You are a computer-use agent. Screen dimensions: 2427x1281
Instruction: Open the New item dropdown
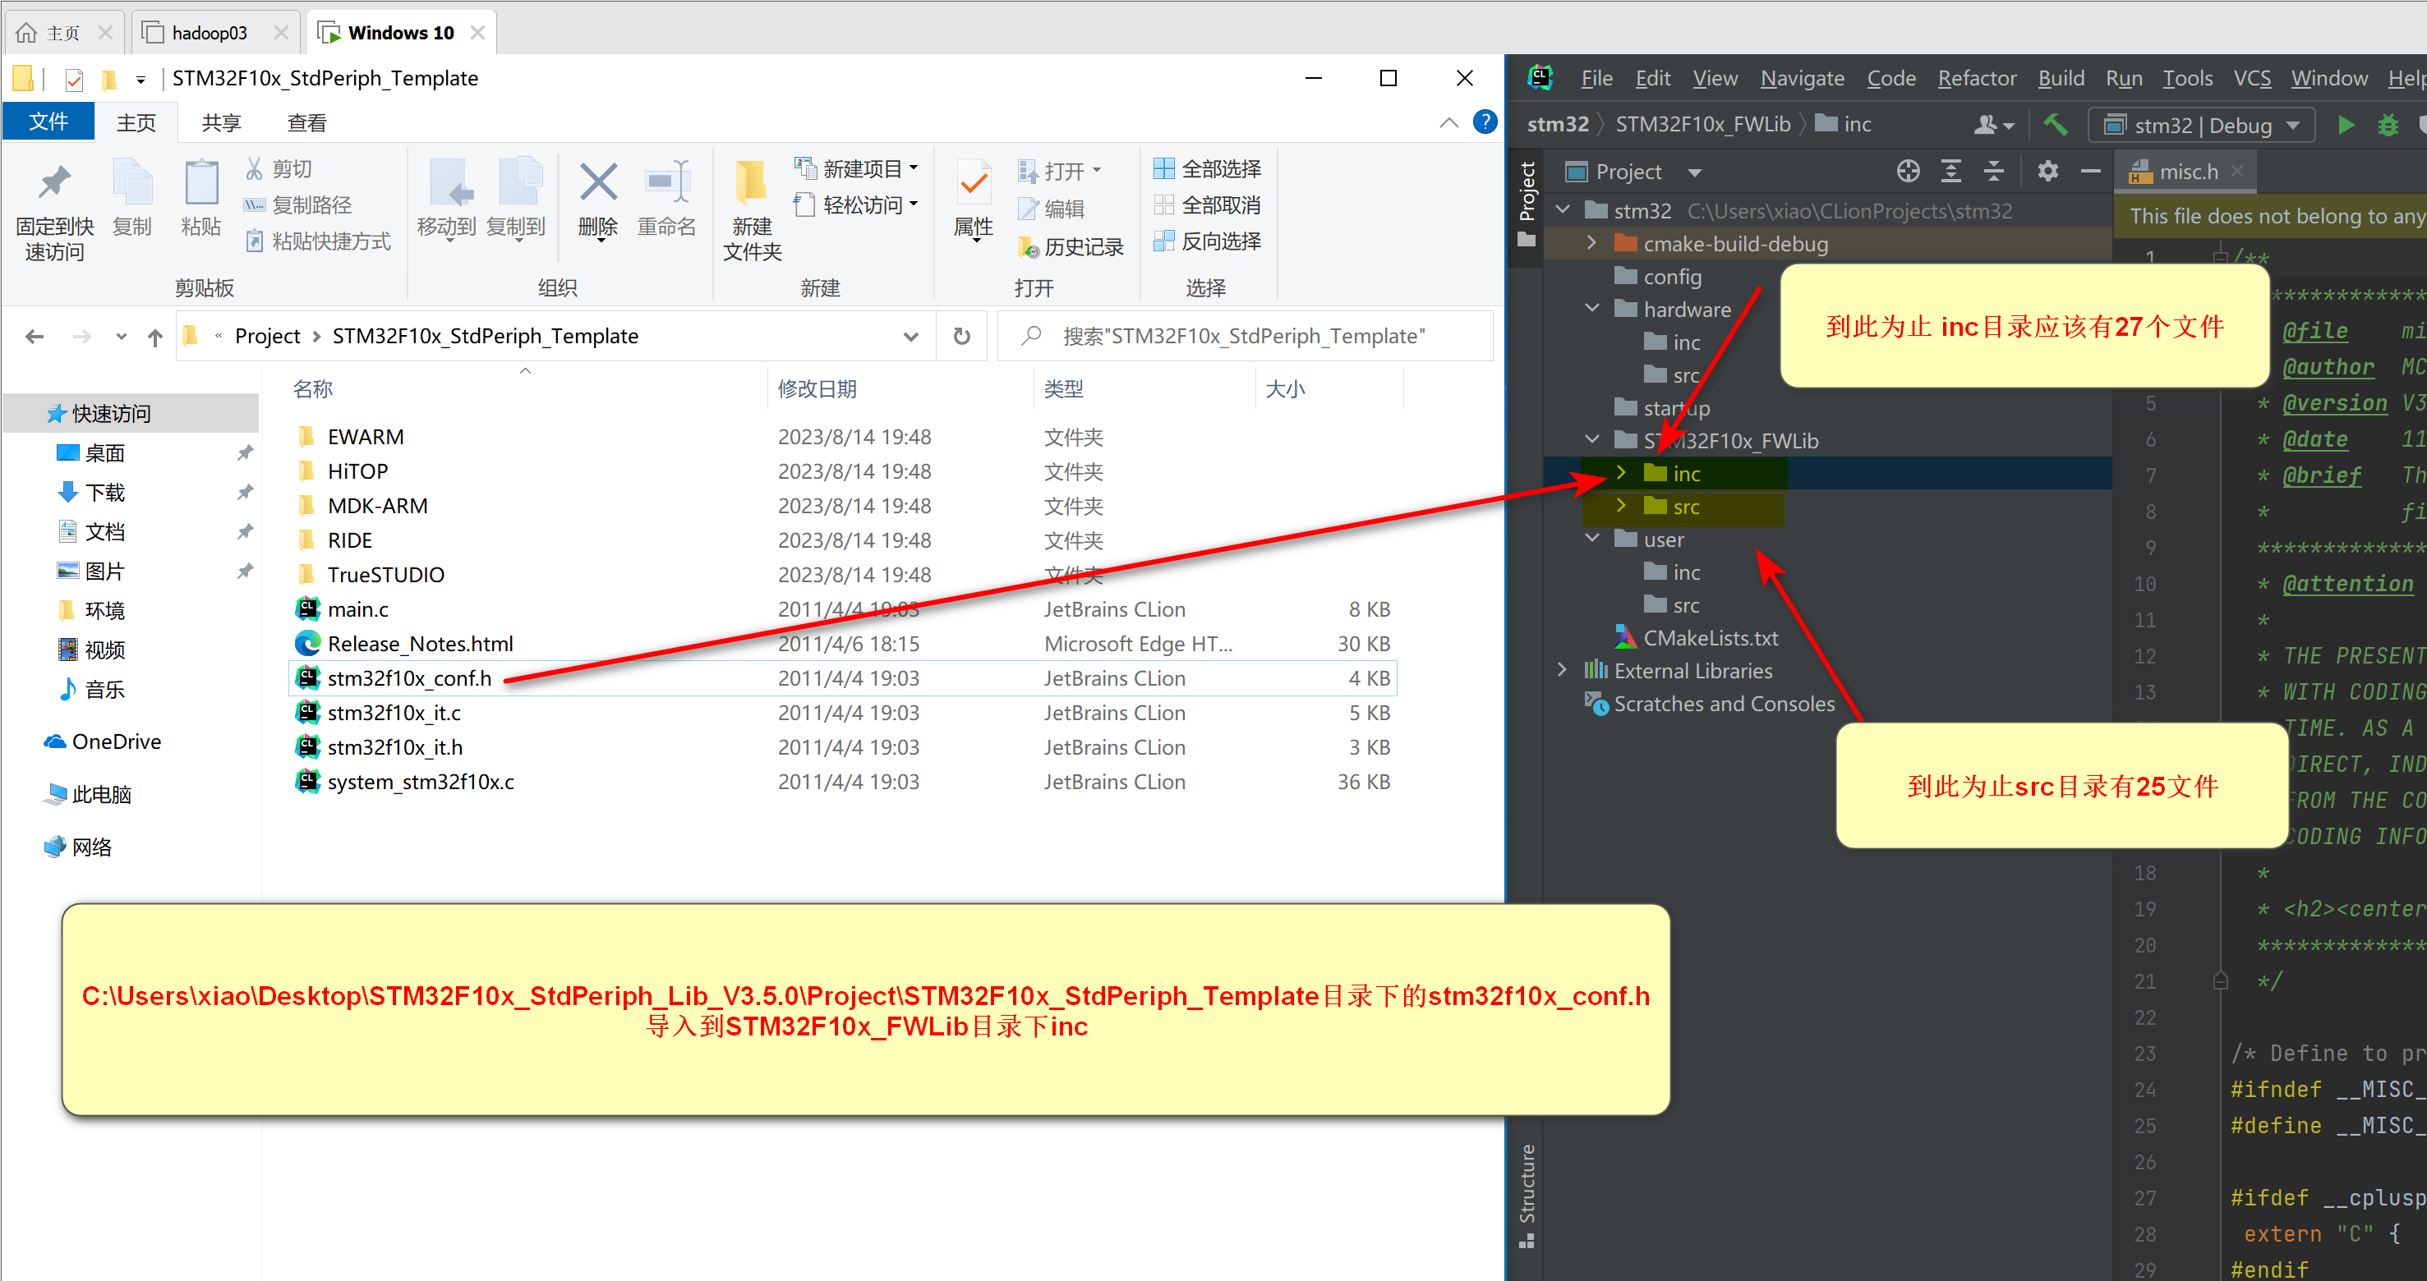pos(856,168)
